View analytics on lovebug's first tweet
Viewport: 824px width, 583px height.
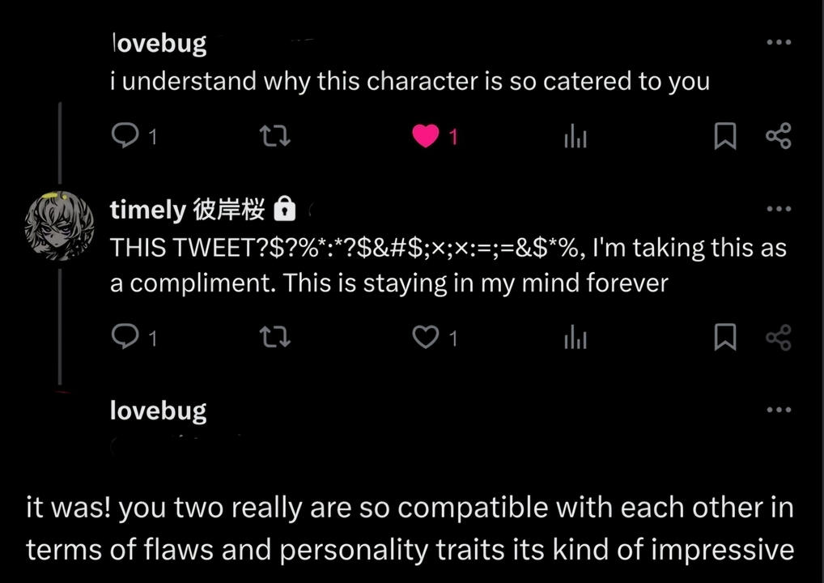[x=575, y=138]
